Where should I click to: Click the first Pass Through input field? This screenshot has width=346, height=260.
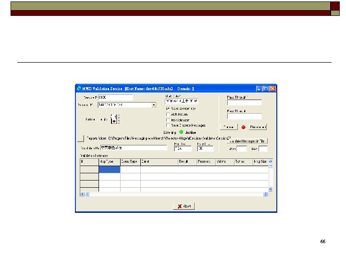tap(245, 103)
